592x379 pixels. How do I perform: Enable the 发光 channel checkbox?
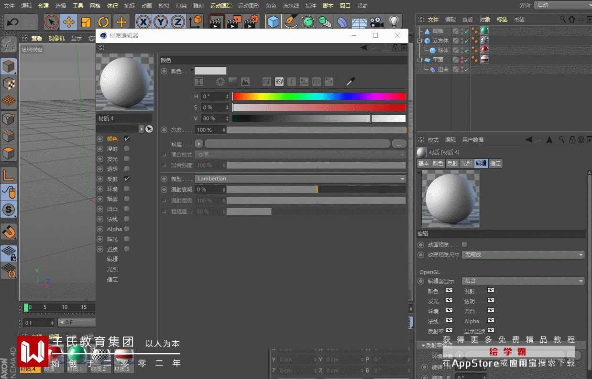click(x=127, y=159)
